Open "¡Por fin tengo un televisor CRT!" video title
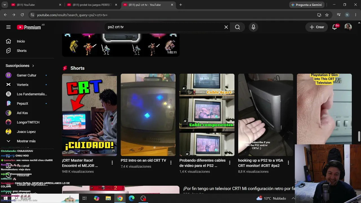361x203 pixels. tap(239, 189)
